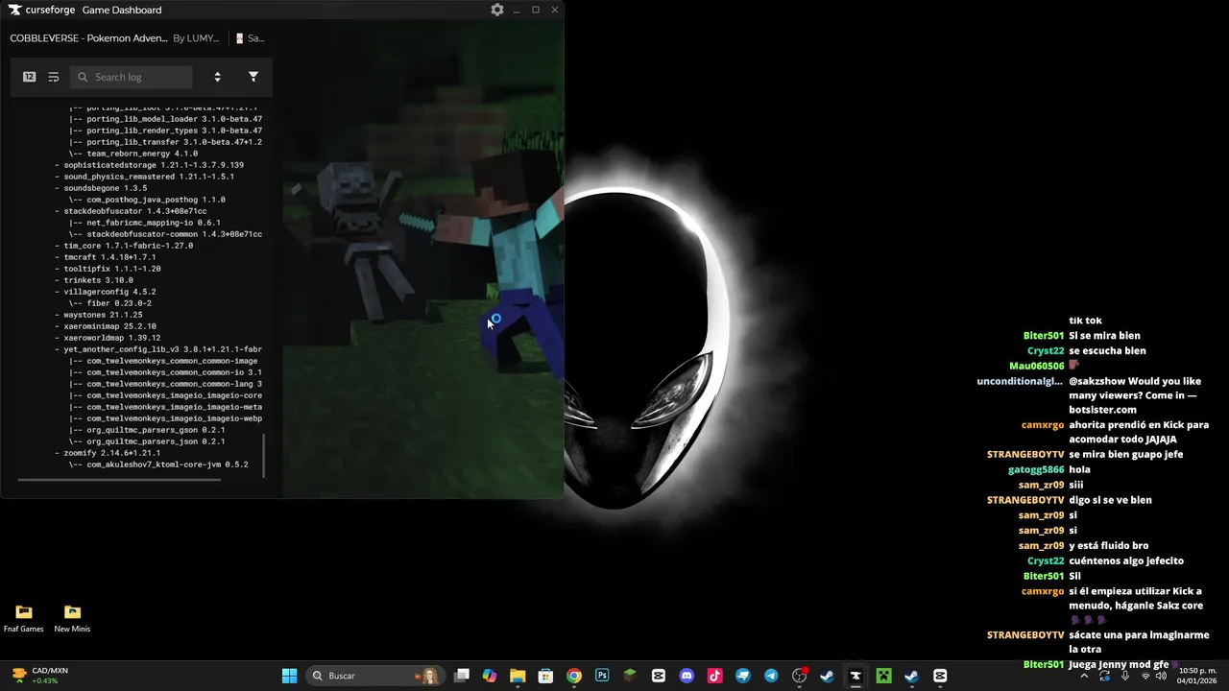Click the Search log field
The width and height of the screenshot is (1229, 691).
[132, 77]
